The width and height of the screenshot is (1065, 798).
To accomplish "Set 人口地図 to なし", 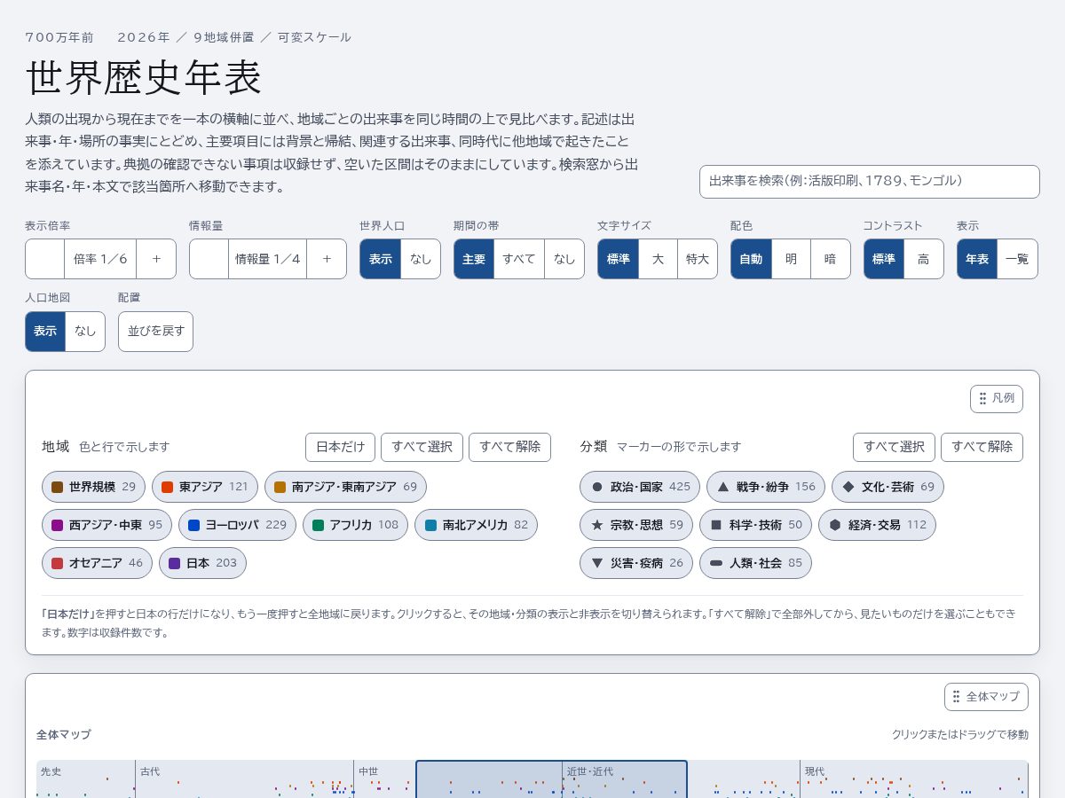I will coord(85,332).
